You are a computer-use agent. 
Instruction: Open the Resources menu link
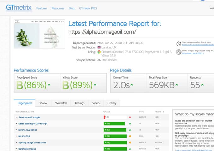pos(58,8)
